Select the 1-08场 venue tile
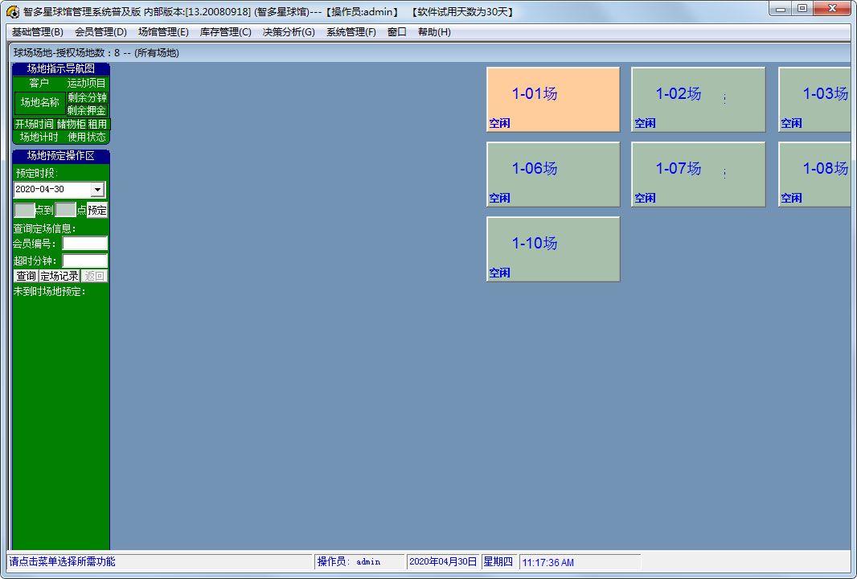 pyautogui.click(x=815, y=175)
